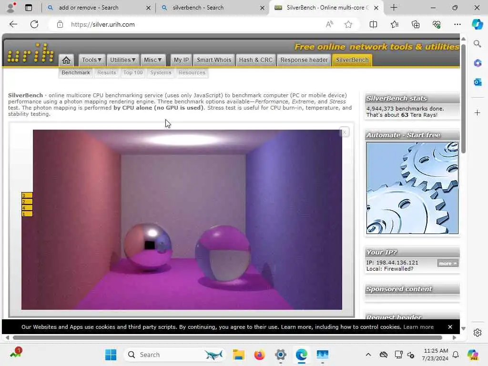
Task: Click the 'more' button in Your IP box
Action: 447,263
